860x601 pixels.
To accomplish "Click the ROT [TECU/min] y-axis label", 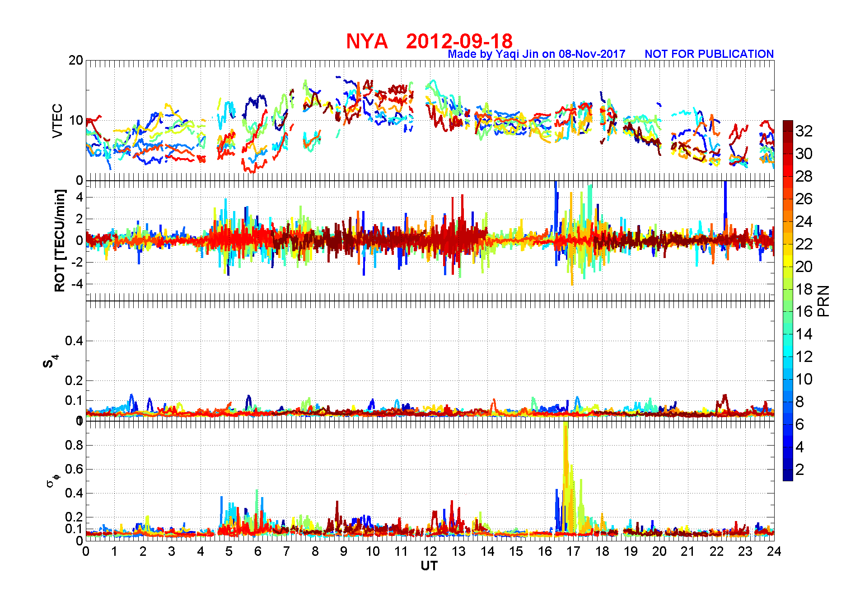I will (x=60, y=240).
